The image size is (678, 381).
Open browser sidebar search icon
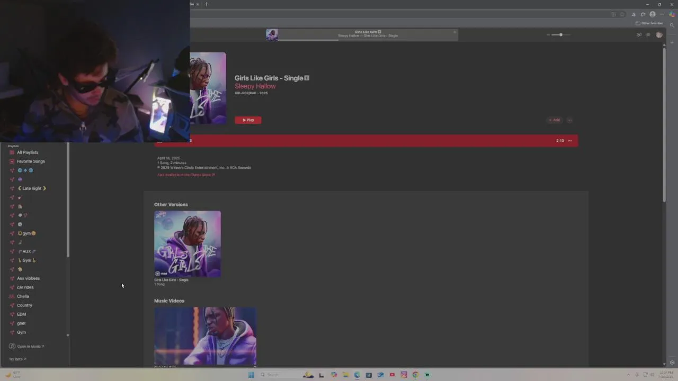(672, 25)
